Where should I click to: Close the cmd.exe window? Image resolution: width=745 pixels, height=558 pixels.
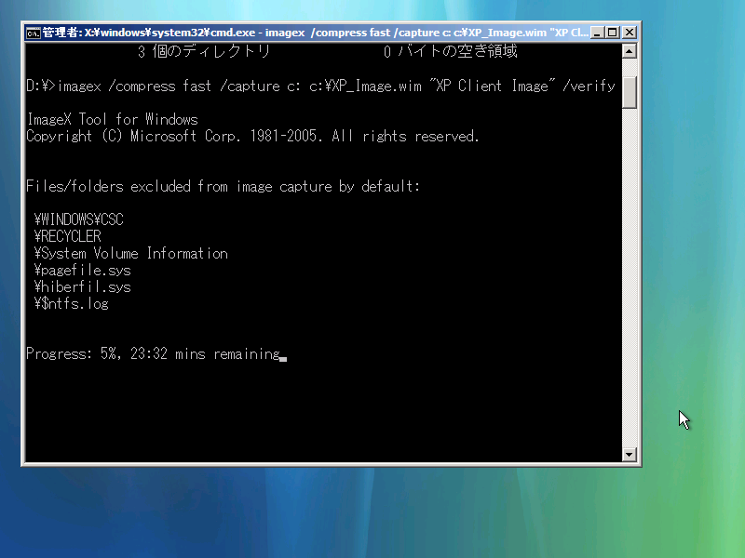pyautogui.click(x=630, y=33)
